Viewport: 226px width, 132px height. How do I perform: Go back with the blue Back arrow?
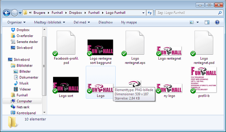[x=7, y=13]
